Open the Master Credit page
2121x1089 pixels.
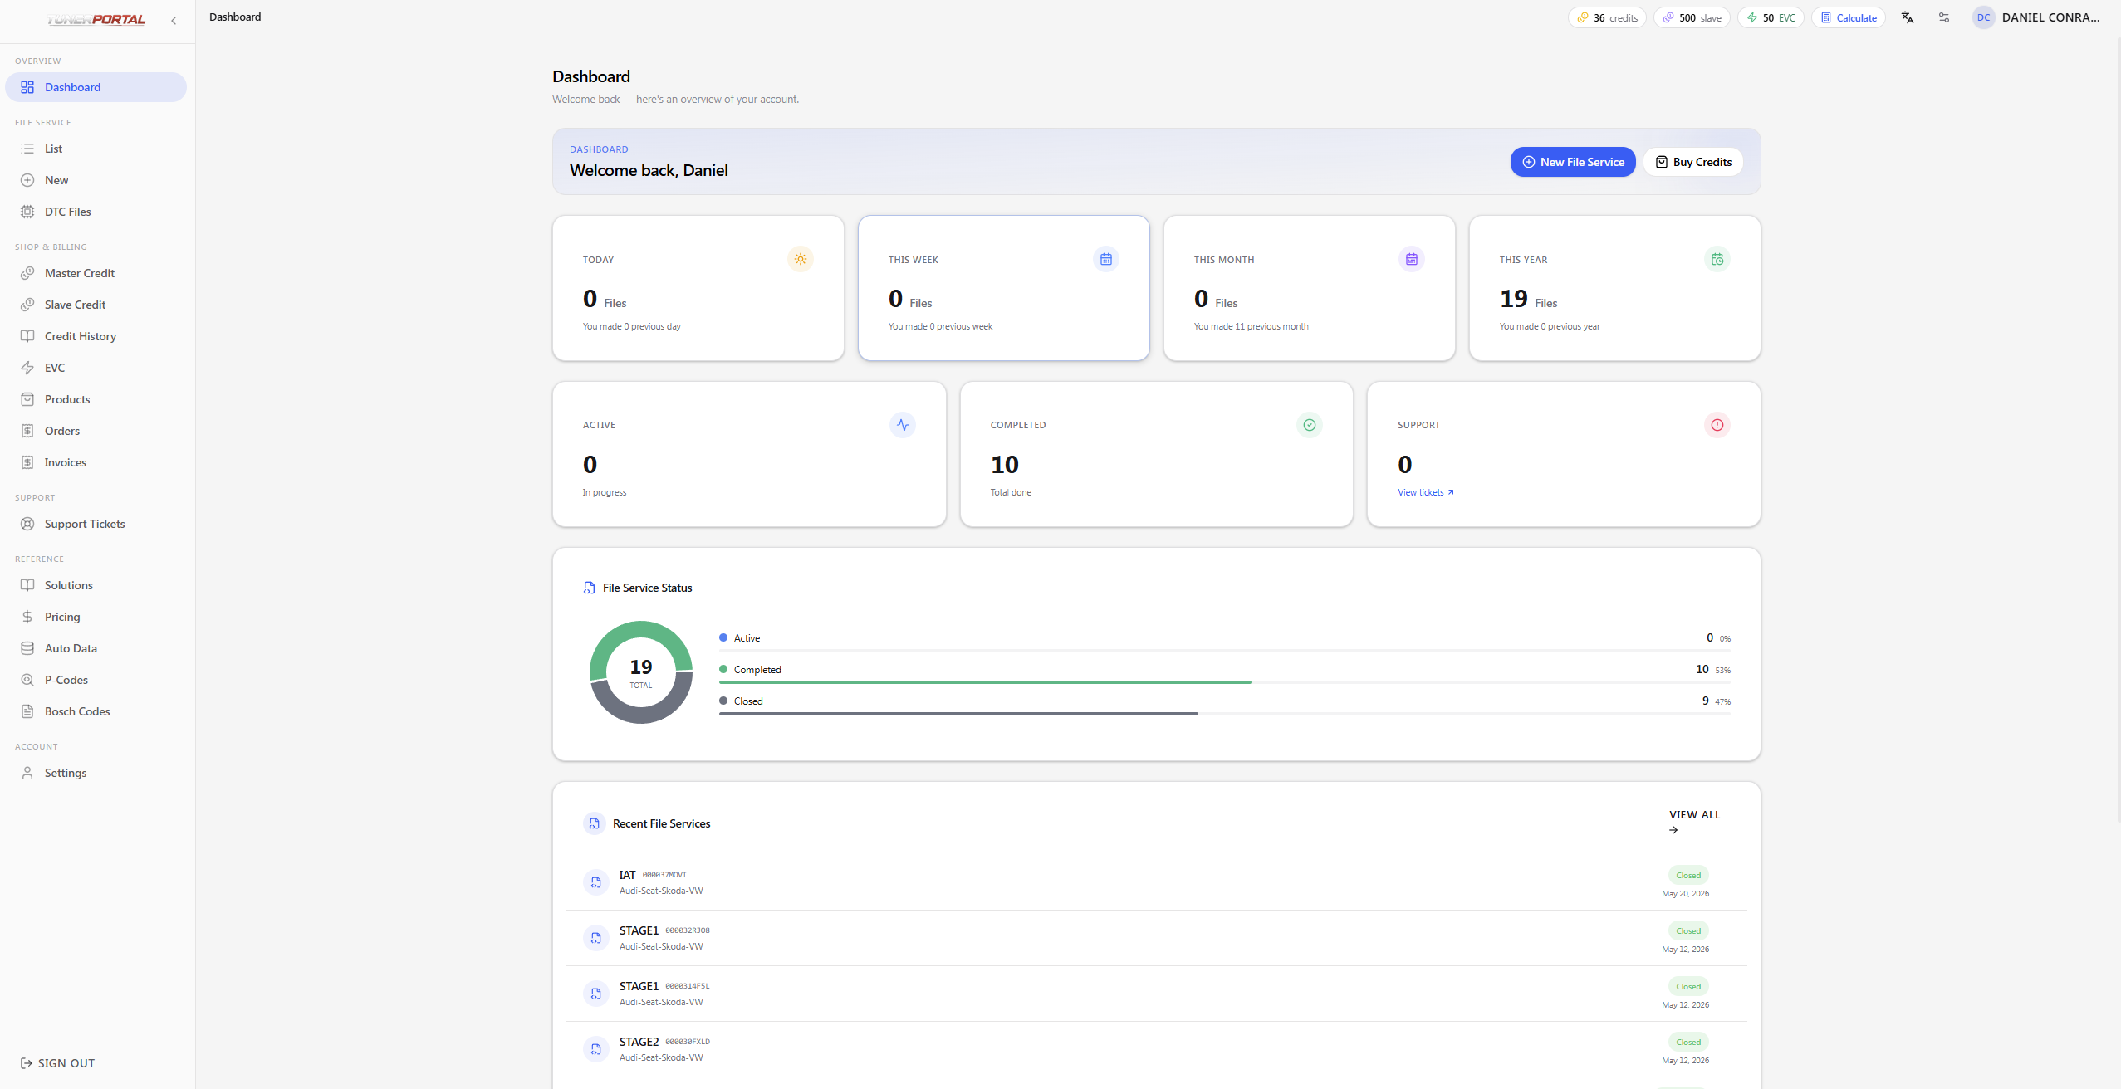point(96,273)
